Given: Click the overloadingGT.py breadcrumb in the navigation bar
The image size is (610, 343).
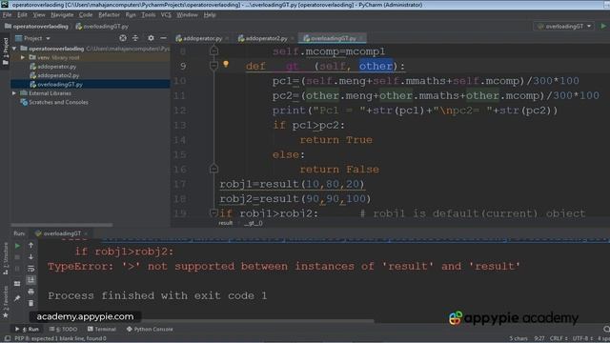Looking at the screenshot, I should (x=102, y=26).
